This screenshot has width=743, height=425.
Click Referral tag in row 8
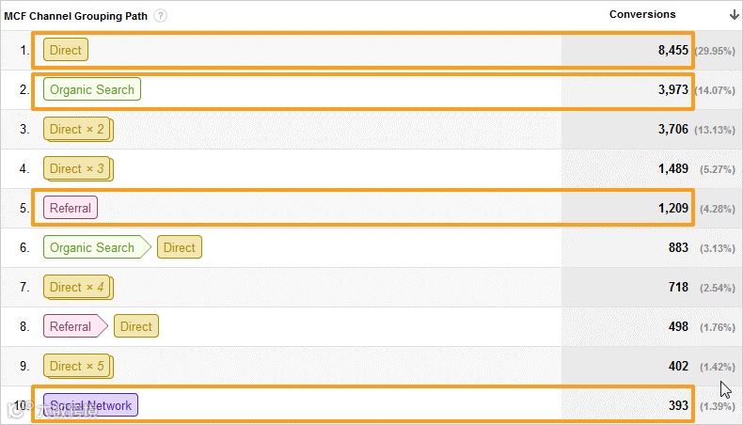pos(75,326)
